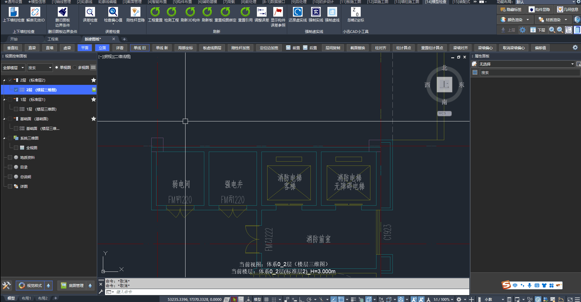Click the 显示构件误差参照 flag icon
The height and width of the screenshot is (302, 581).
[278, 12]
